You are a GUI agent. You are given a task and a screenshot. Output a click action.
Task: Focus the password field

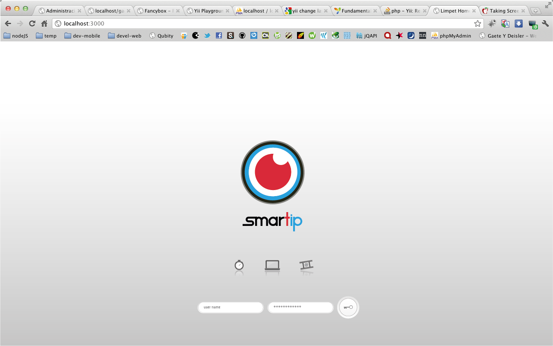click(x=300, y=308)
